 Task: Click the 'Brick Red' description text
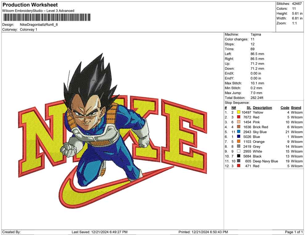[x=260, y=127]
